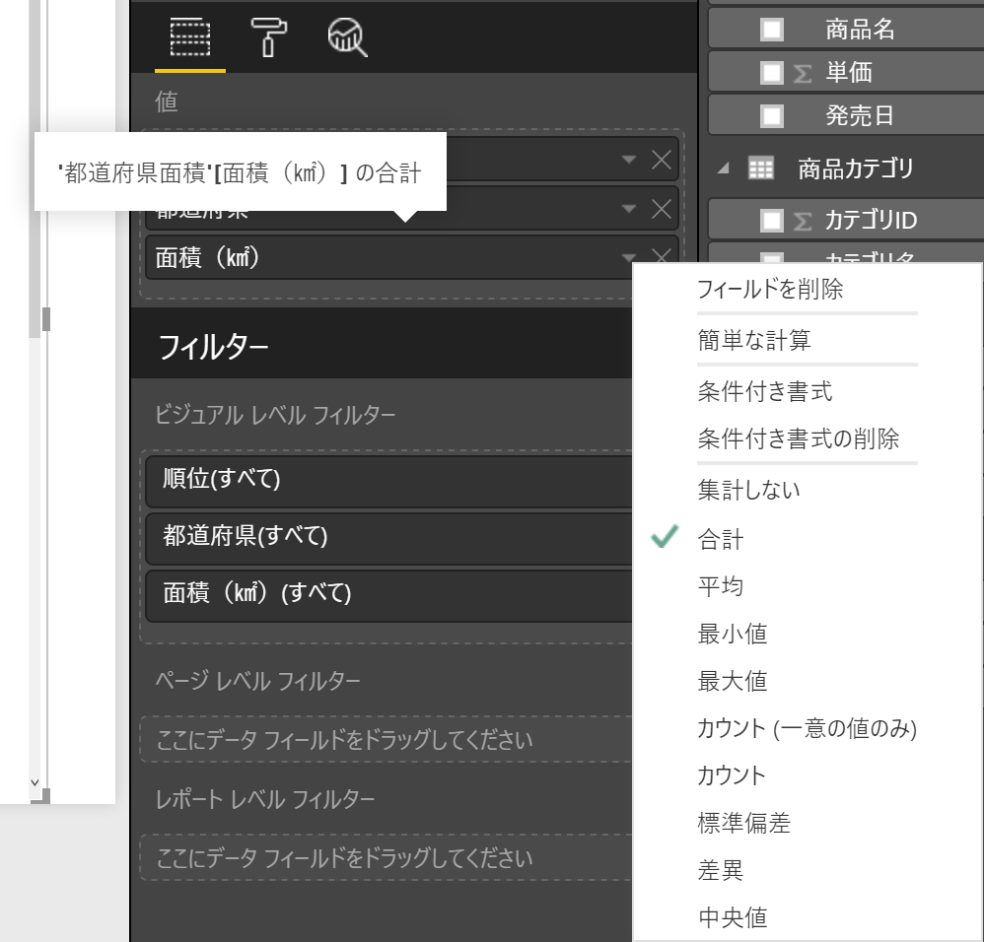Select 中央値 aggregation option
984x942 pixels.
(733, 917)
